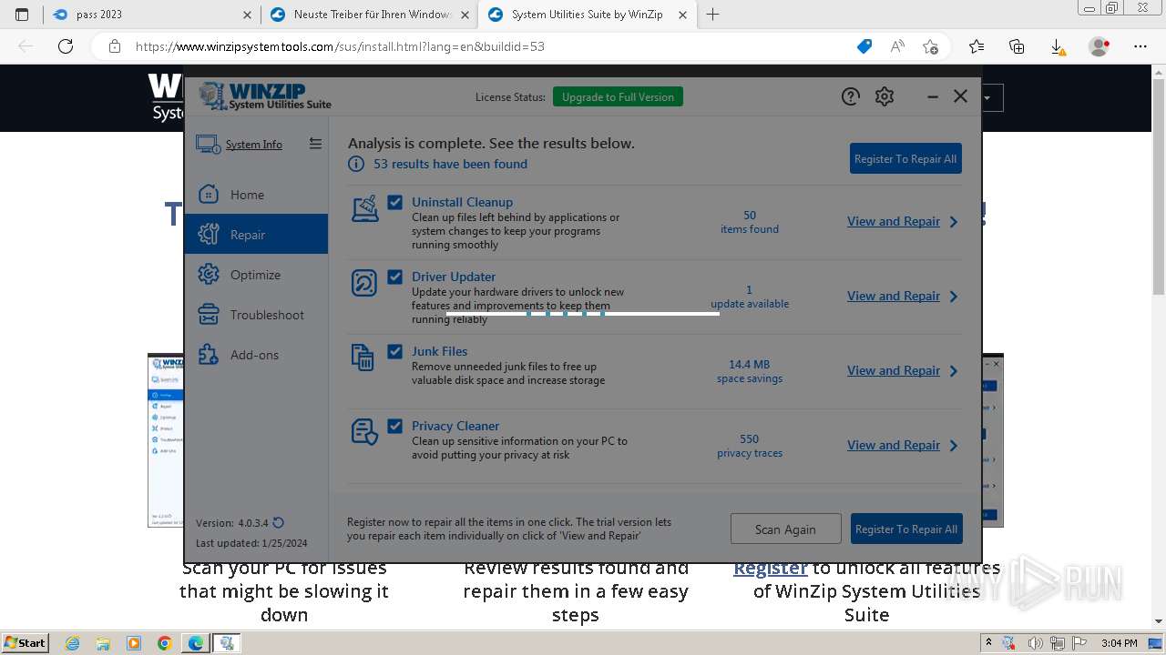
Task: Click the browser address bar URL
Action: pyautogui.click(x=340, y=46)
